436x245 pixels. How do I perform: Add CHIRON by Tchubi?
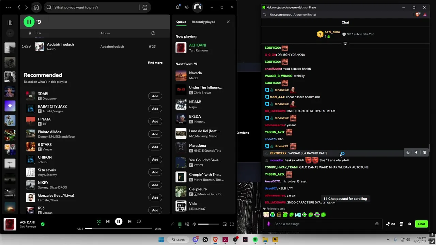pyautogui.click(x=155, y=159)
